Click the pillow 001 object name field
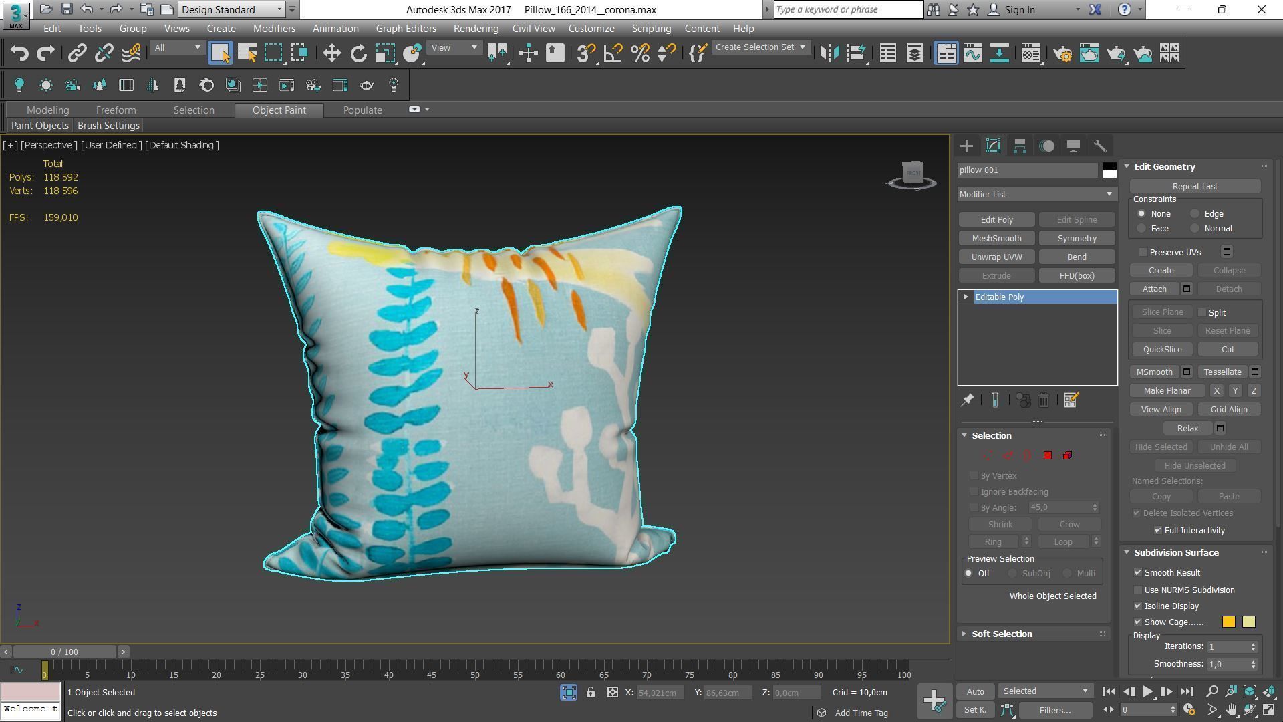This screenshot has height=722, width=1283. (x=1027, y=170)
